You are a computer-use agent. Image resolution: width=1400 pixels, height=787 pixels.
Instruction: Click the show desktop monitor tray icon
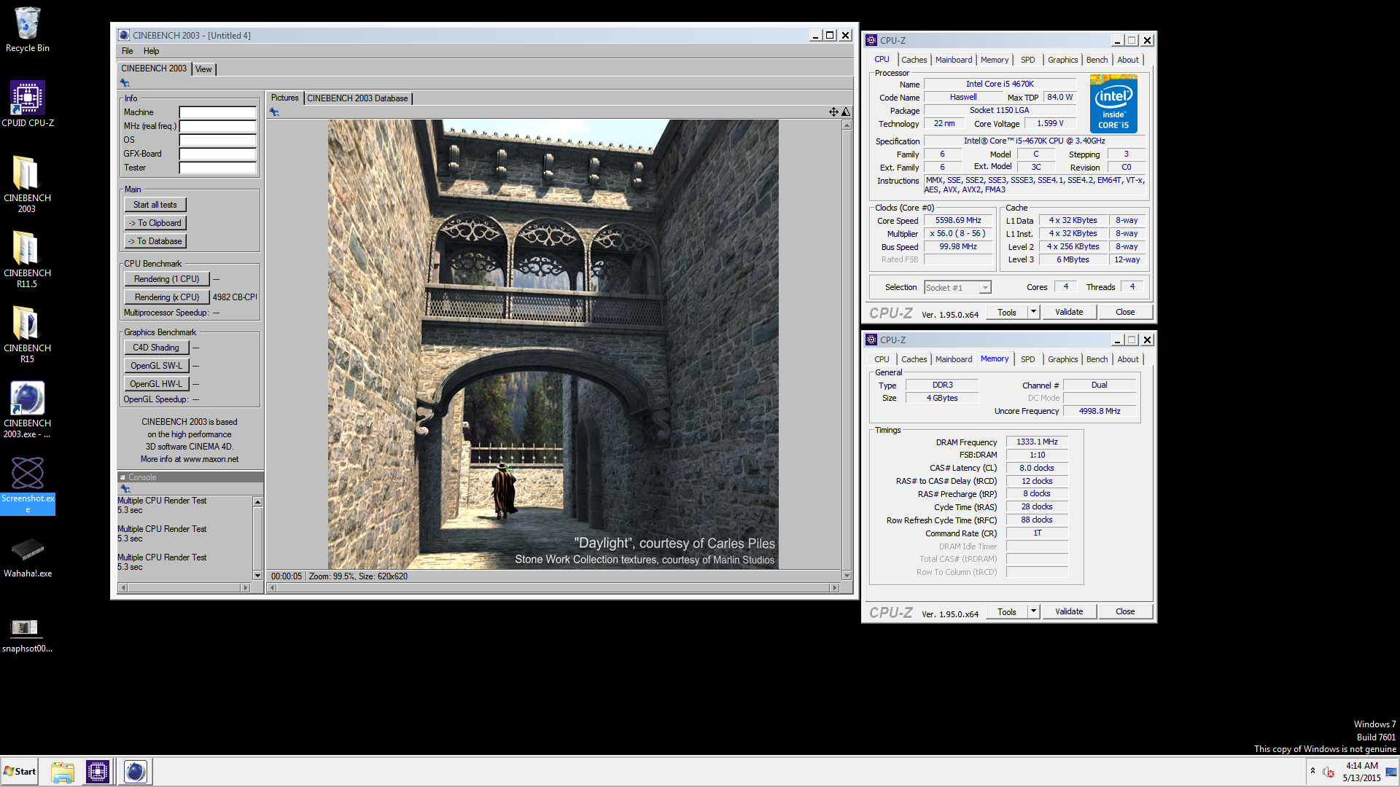tap(1391, 772)
